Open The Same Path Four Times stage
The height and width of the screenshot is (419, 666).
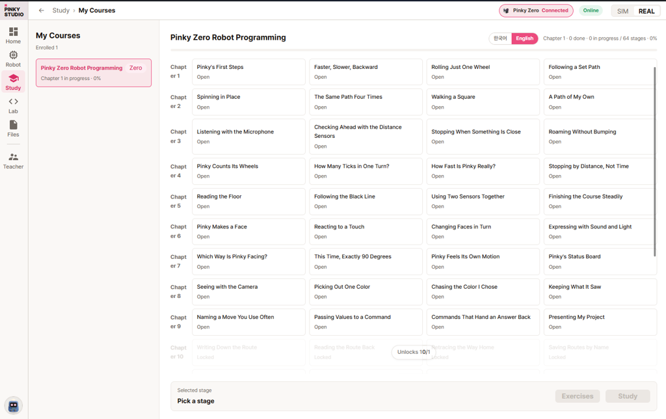[366, 102]
